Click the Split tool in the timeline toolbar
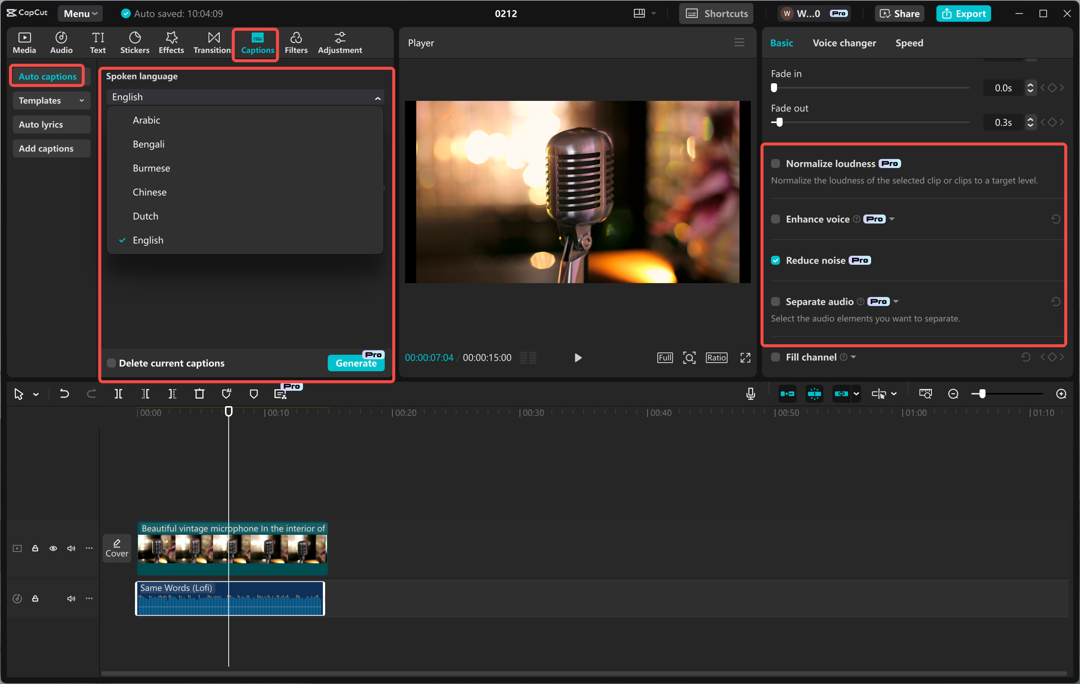The image size is (1080, 684). 118,393
